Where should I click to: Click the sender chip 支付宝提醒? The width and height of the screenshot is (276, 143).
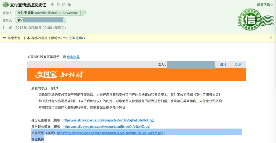tap(48, 13)
